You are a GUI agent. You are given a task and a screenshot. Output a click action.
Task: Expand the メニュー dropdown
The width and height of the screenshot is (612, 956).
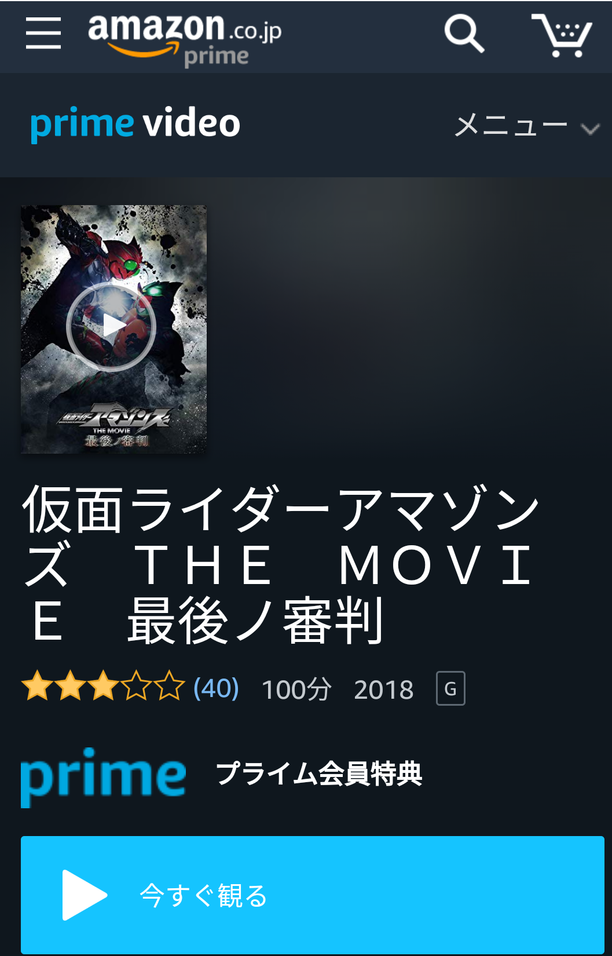[527, 125]
